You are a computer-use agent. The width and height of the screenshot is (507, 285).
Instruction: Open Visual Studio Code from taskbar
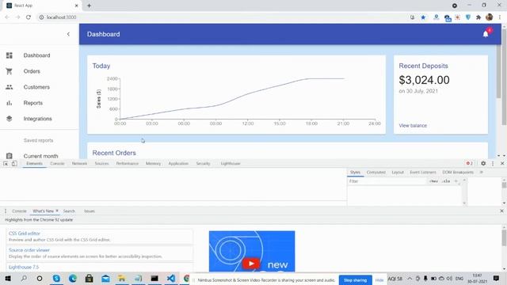[171, 278]
